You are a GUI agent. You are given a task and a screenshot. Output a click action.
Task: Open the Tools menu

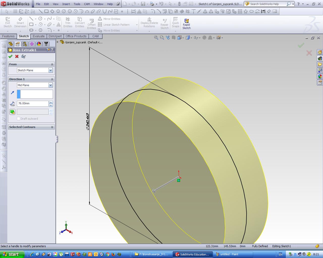coord(77,4)
